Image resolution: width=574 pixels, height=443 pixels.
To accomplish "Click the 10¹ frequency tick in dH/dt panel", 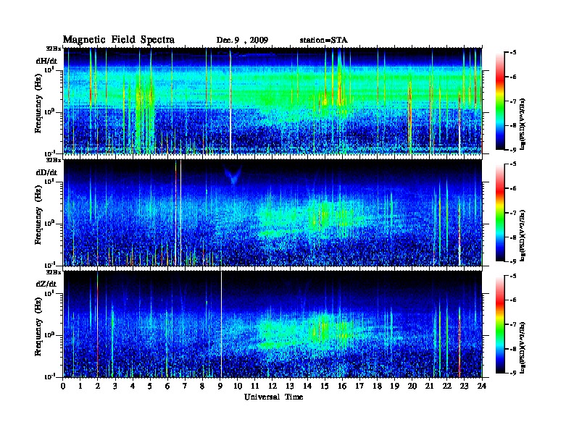I will 49,69.
